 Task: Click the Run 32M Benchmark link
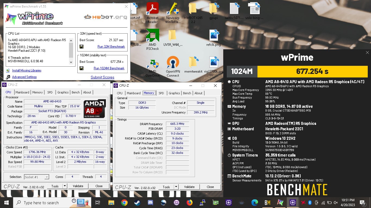(111, 47)
